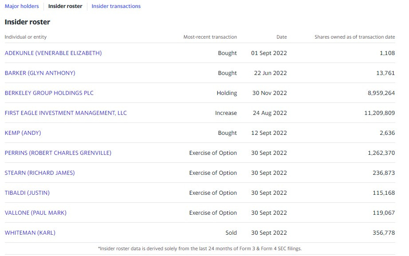The width and height of the screenshot is (409, 256).
Task: Click 'Bought' in the Adekunle row
Action: [x=227, y=53]
